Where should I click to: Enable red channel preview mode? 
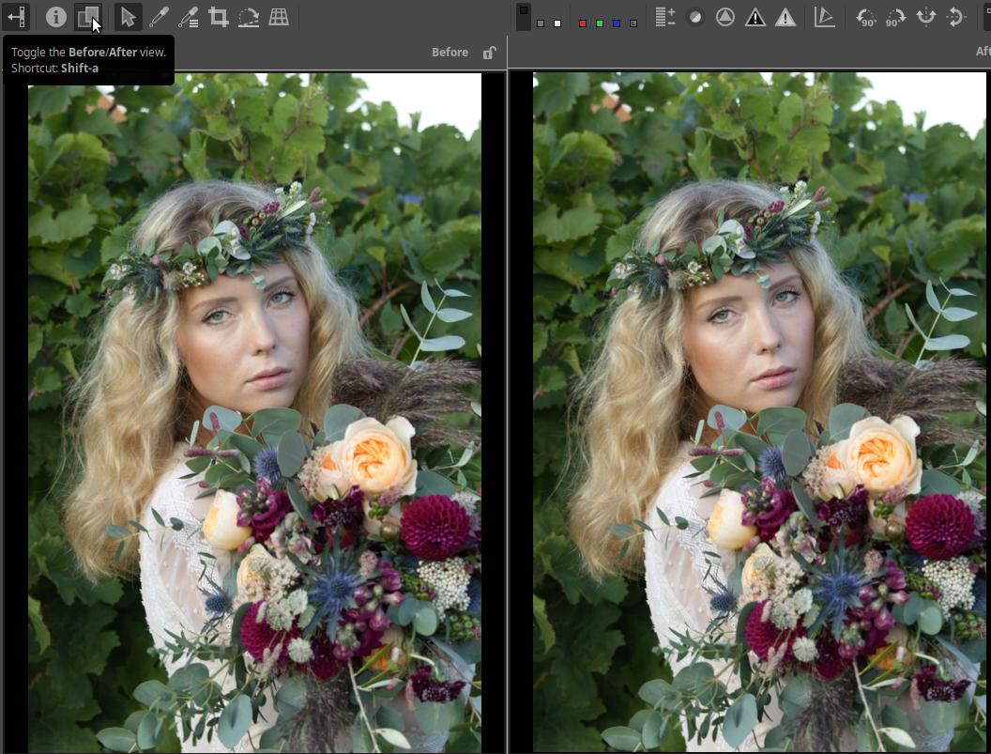pyautogui.click(x=583, y=23)
